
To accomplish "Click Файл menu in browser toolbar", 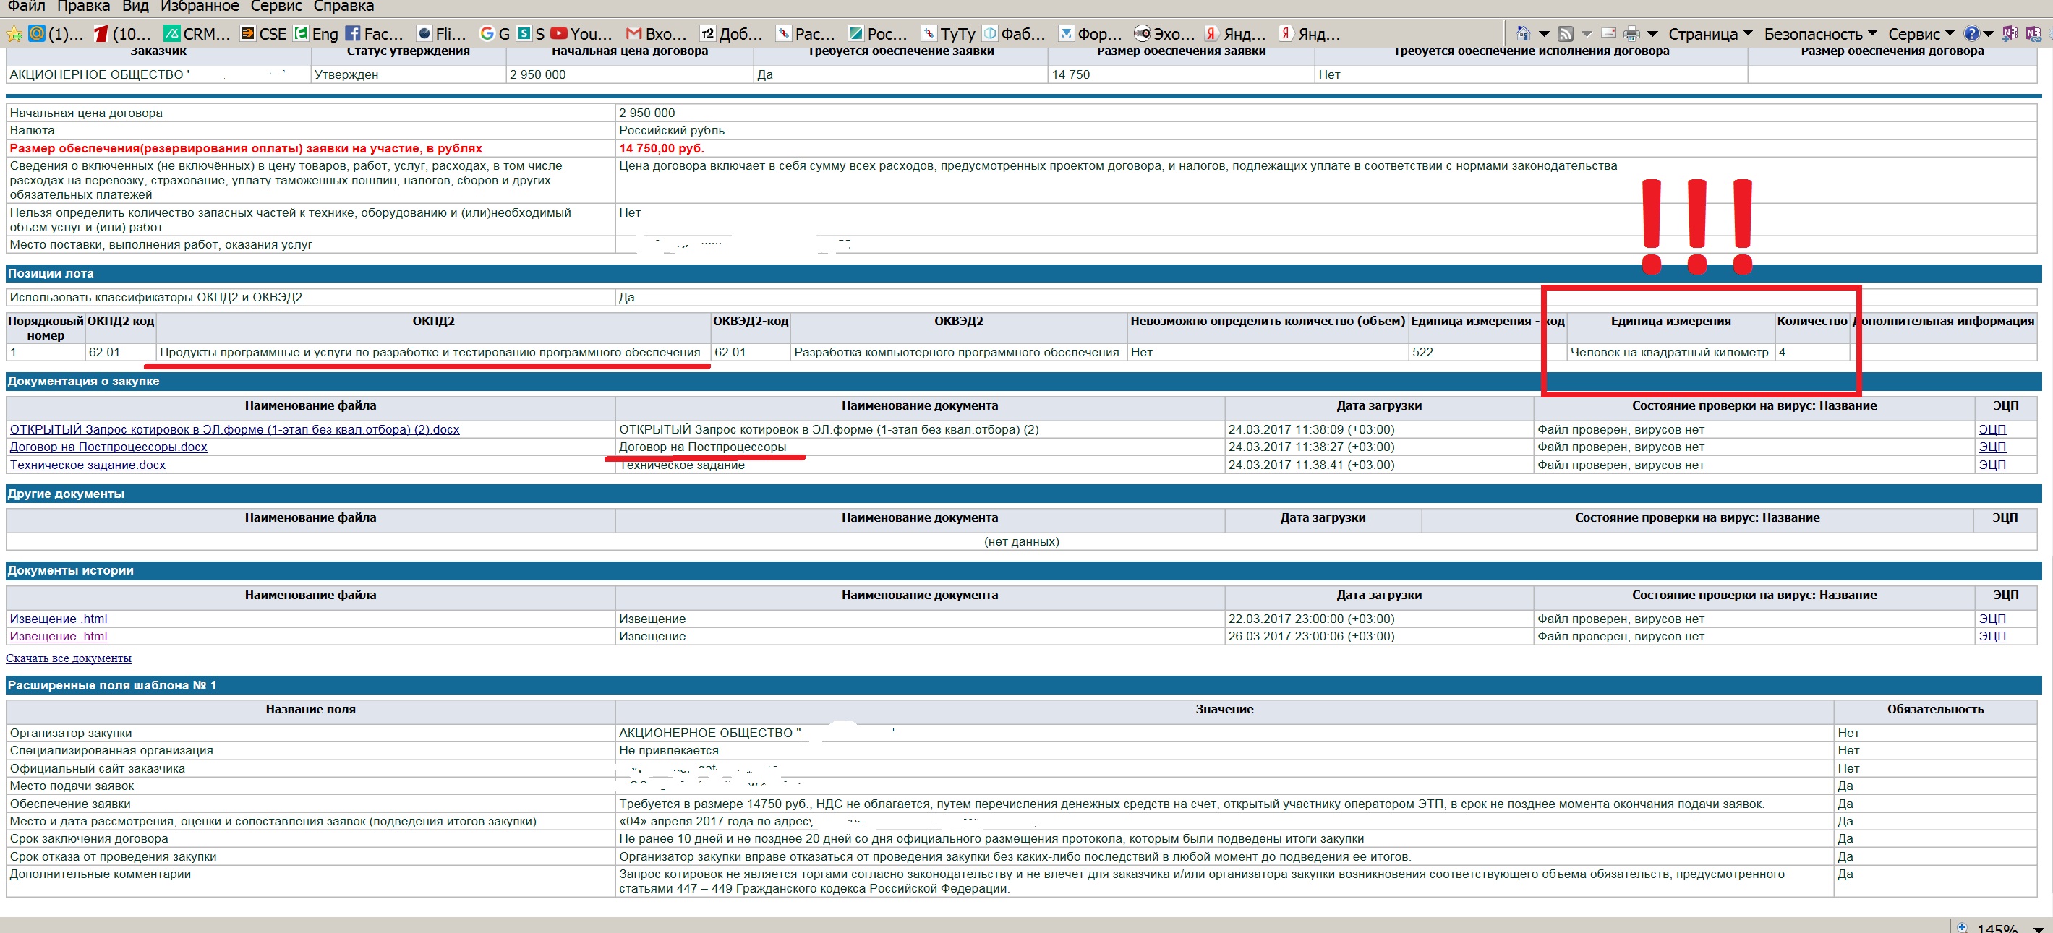I will (22, 8).
